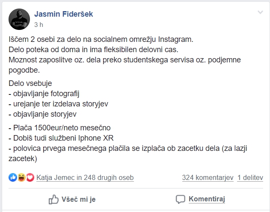The height and width of the screenshot is (212, 270).
Task: Click the laughing Haha reaction icon
Action: click(21, 177)
